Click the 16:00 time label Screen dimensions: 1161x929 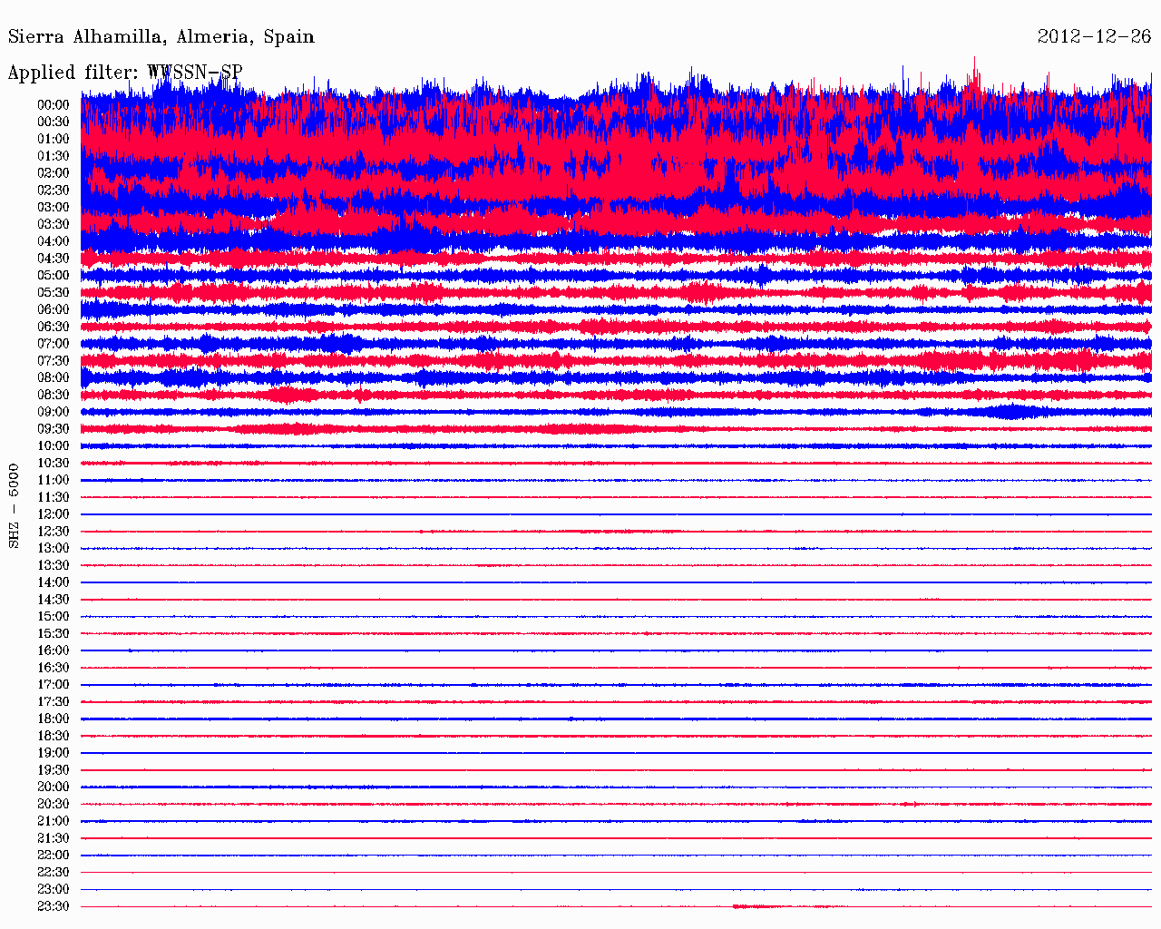coord(54,651)
